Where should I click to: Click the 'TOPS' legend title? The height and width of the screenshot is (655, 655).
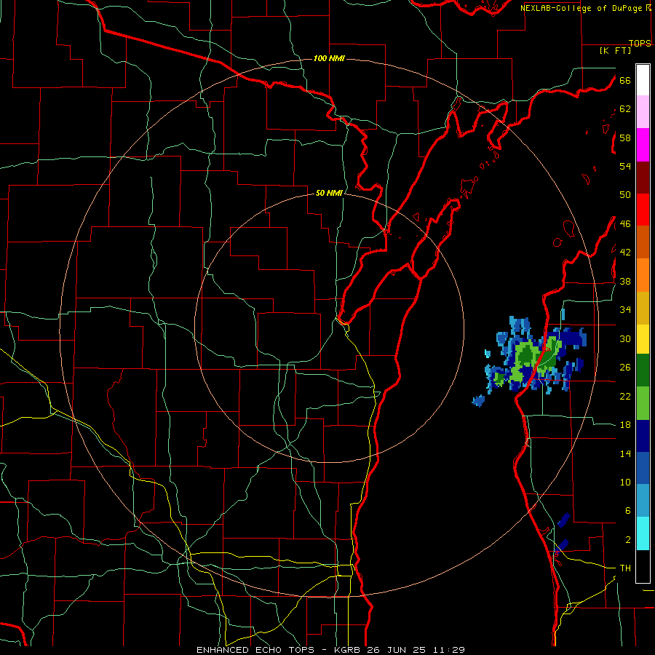point(640,43)
